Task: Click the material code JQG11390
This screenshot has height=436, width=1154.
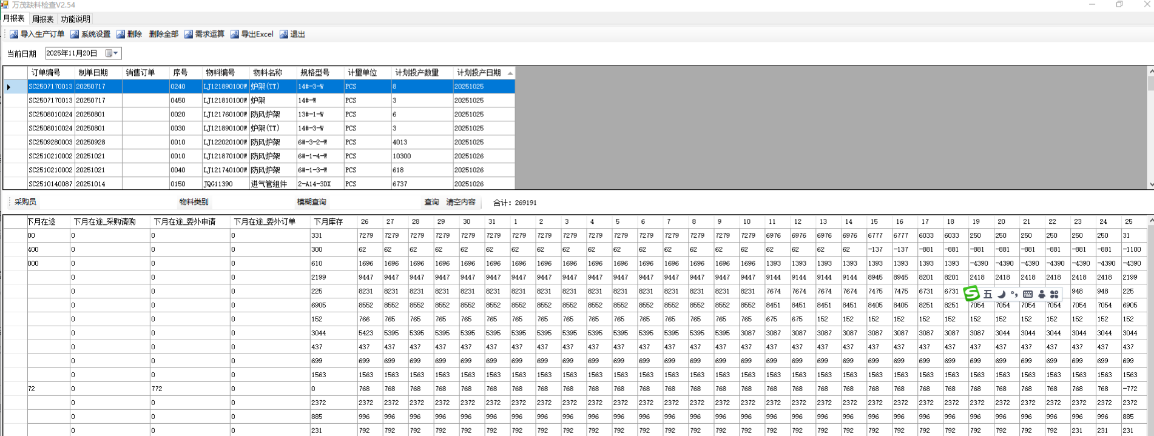Action: click(x=226, y=184)
